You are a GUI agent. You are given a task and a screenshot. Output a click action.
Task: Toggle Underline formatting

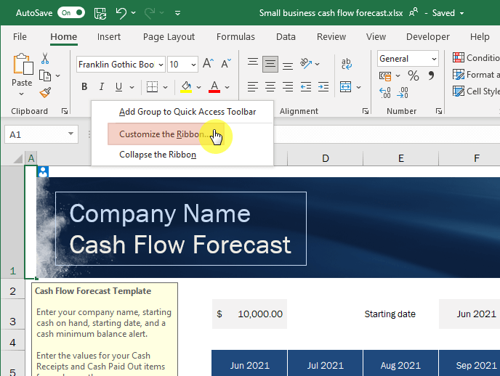[118, 86]
